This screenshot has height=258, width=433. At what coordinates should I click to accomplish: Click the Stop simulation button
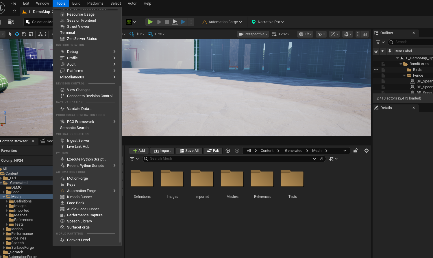[x=167, y=22]
